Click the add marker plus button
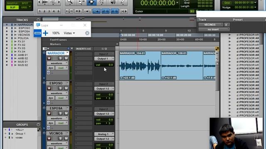 coord(117,44)
